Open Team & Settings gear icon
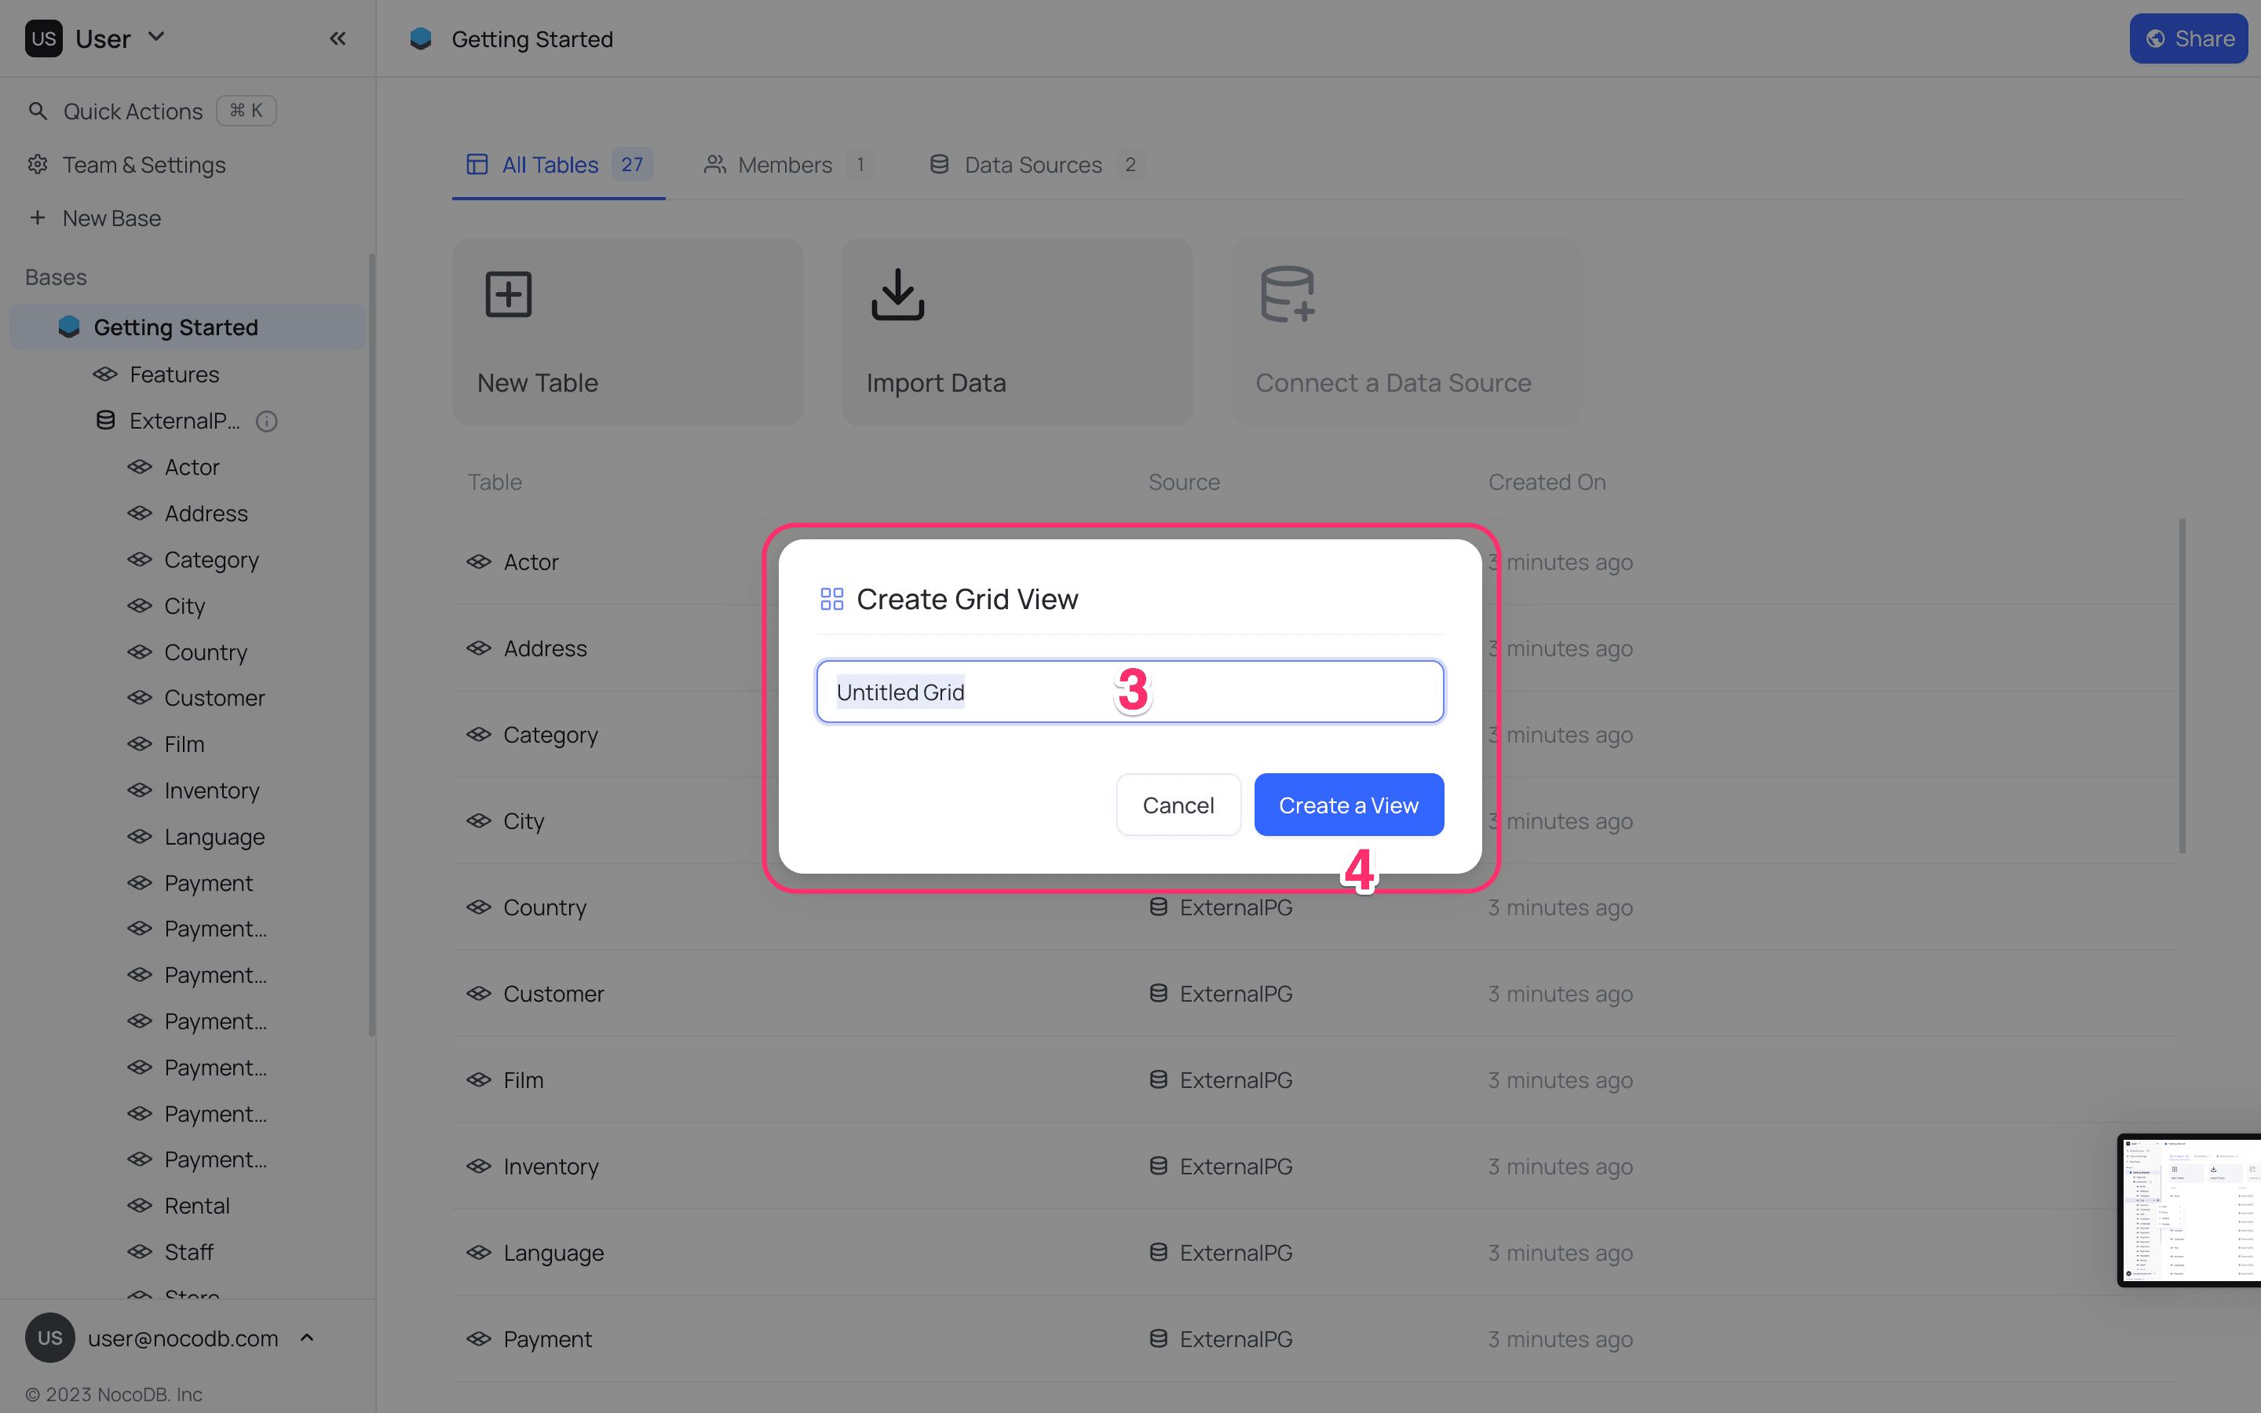2261x1413 pixels. [38, 165]
